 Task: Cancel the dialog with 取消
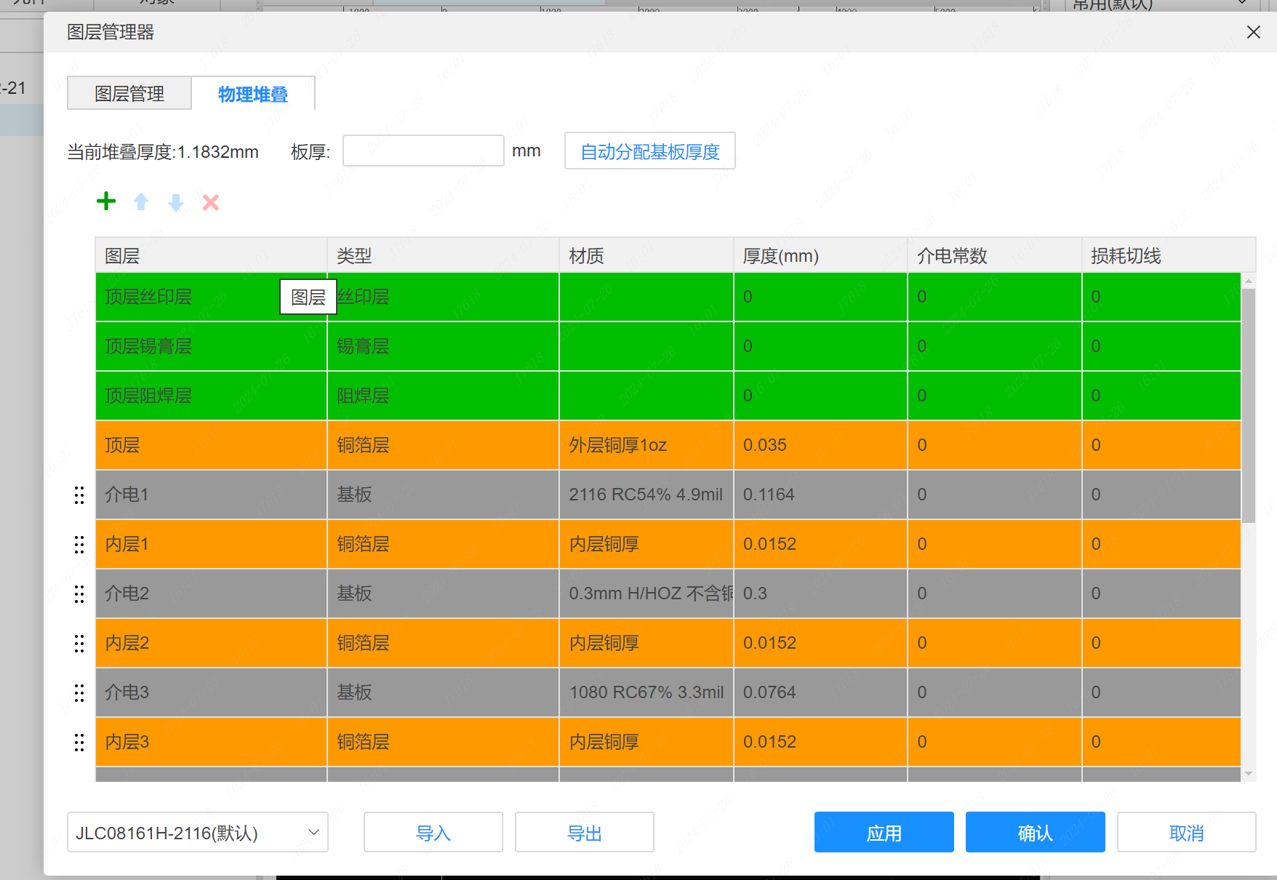1186,833
